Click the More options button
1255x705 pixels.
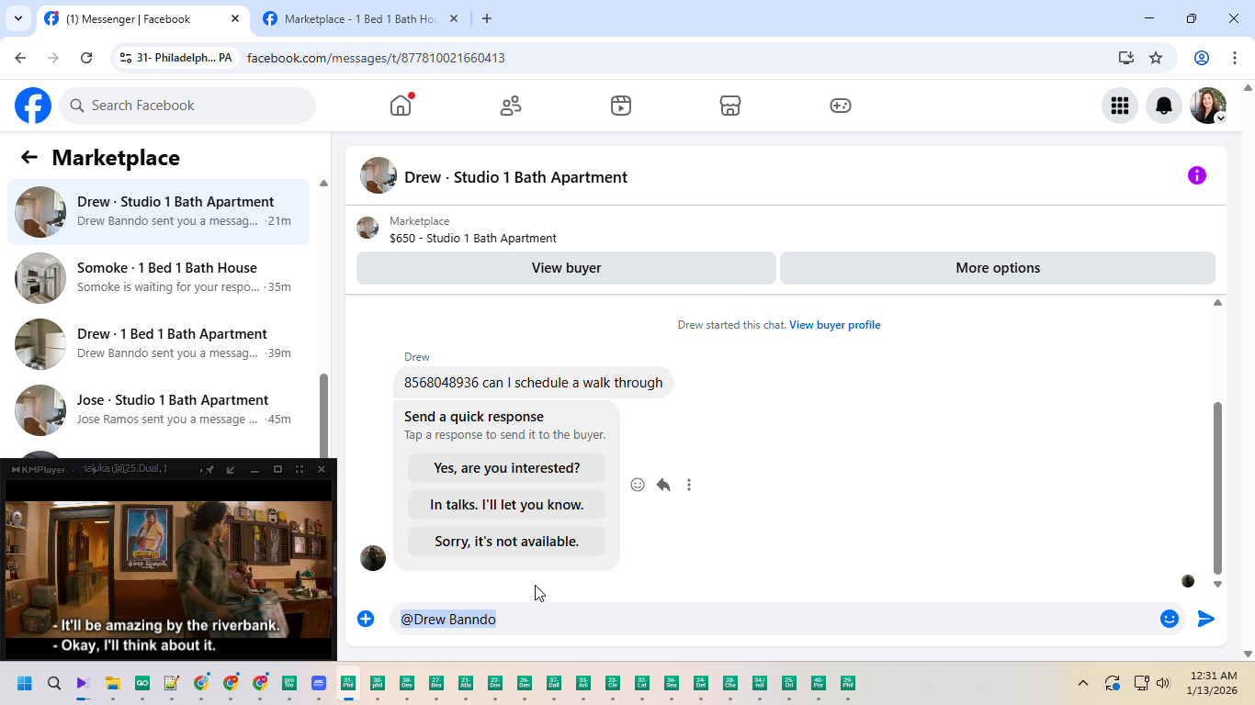coord(998,268)
